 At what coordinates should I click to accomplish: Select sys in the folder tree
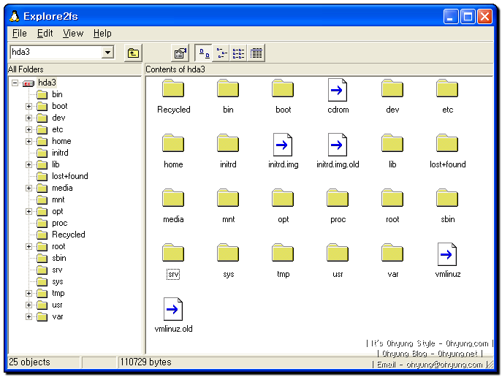click(57, 281)
